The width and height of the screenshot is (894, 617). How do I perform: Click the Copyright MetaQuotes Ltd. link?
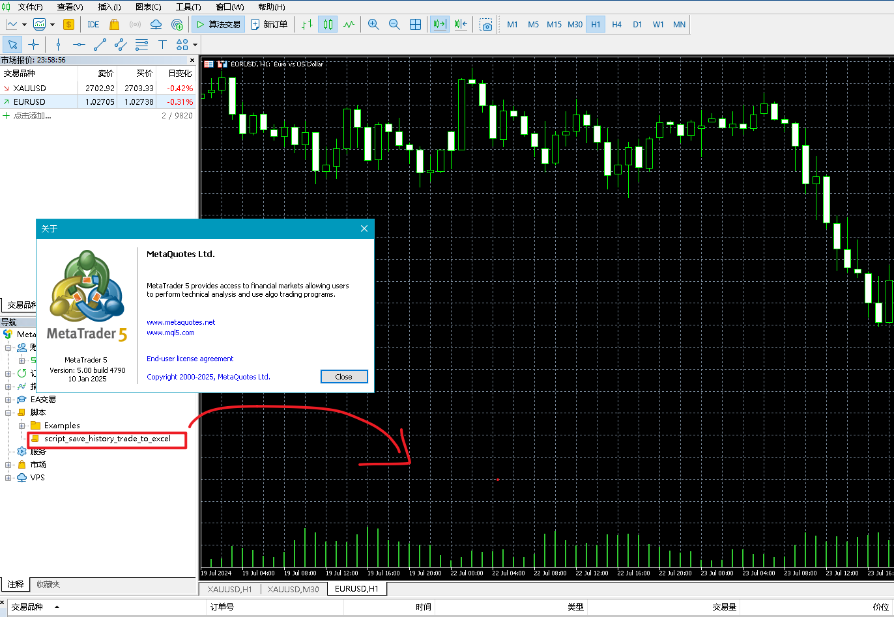[x=209, y=377]
